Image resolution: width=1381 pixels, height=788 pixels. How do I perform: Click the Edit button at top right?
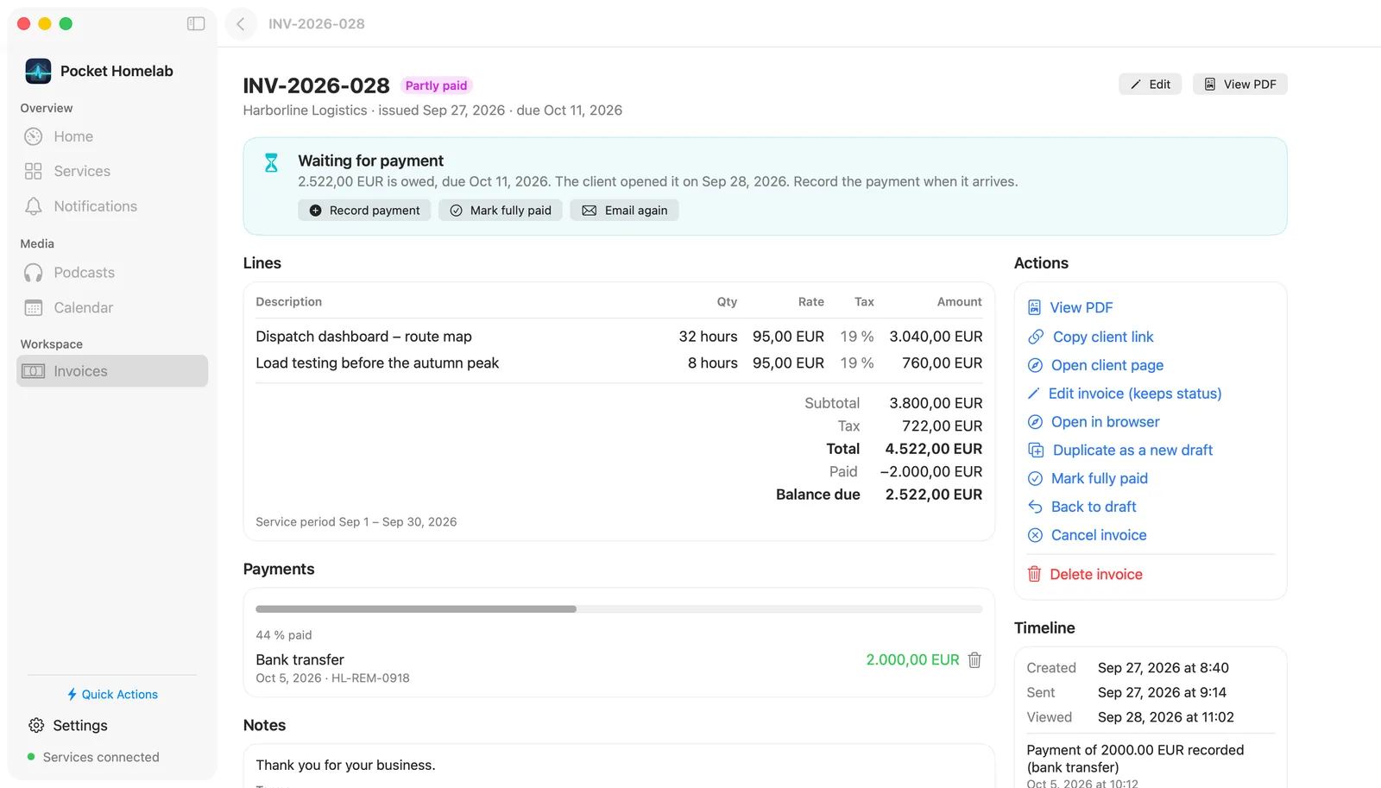tap(1150, 84)
